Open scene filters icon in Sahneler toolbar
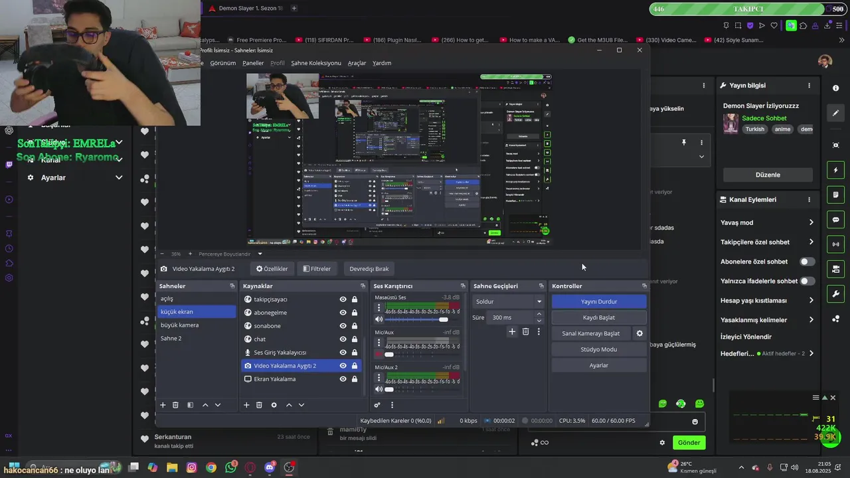The height and width of the screenshot is (478, 850). 190,405
